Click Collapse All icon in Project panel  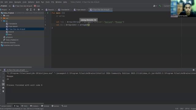pyautogui.click(x=34, y=9)
